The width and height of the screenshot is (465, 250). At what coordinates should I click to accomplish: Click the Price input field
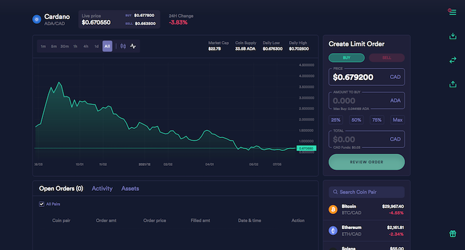click(x=367, y=77)
